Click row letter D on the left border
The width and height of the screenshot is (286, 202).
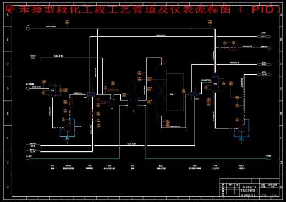pos(7,89)
